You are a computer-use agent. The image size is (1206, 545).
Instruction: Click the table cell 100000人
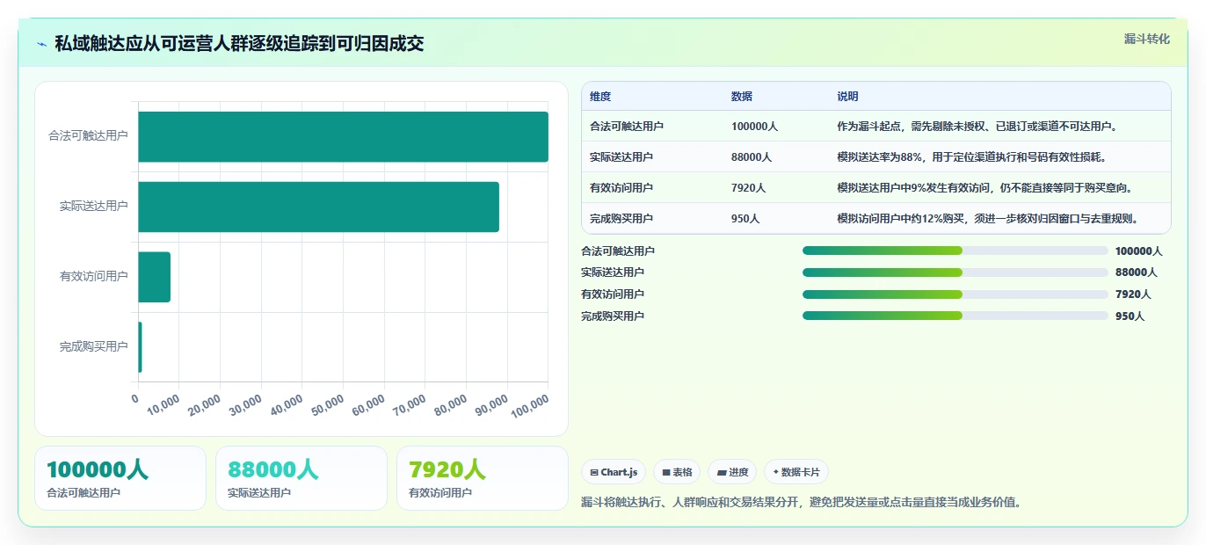754,127
